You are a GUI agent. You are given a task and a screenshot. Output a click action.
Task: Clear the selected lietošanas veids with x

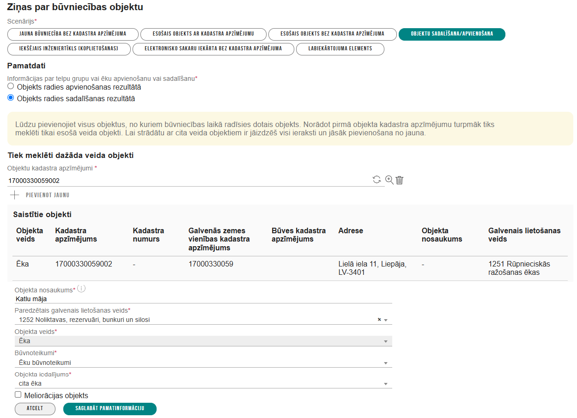pos(379,320)
